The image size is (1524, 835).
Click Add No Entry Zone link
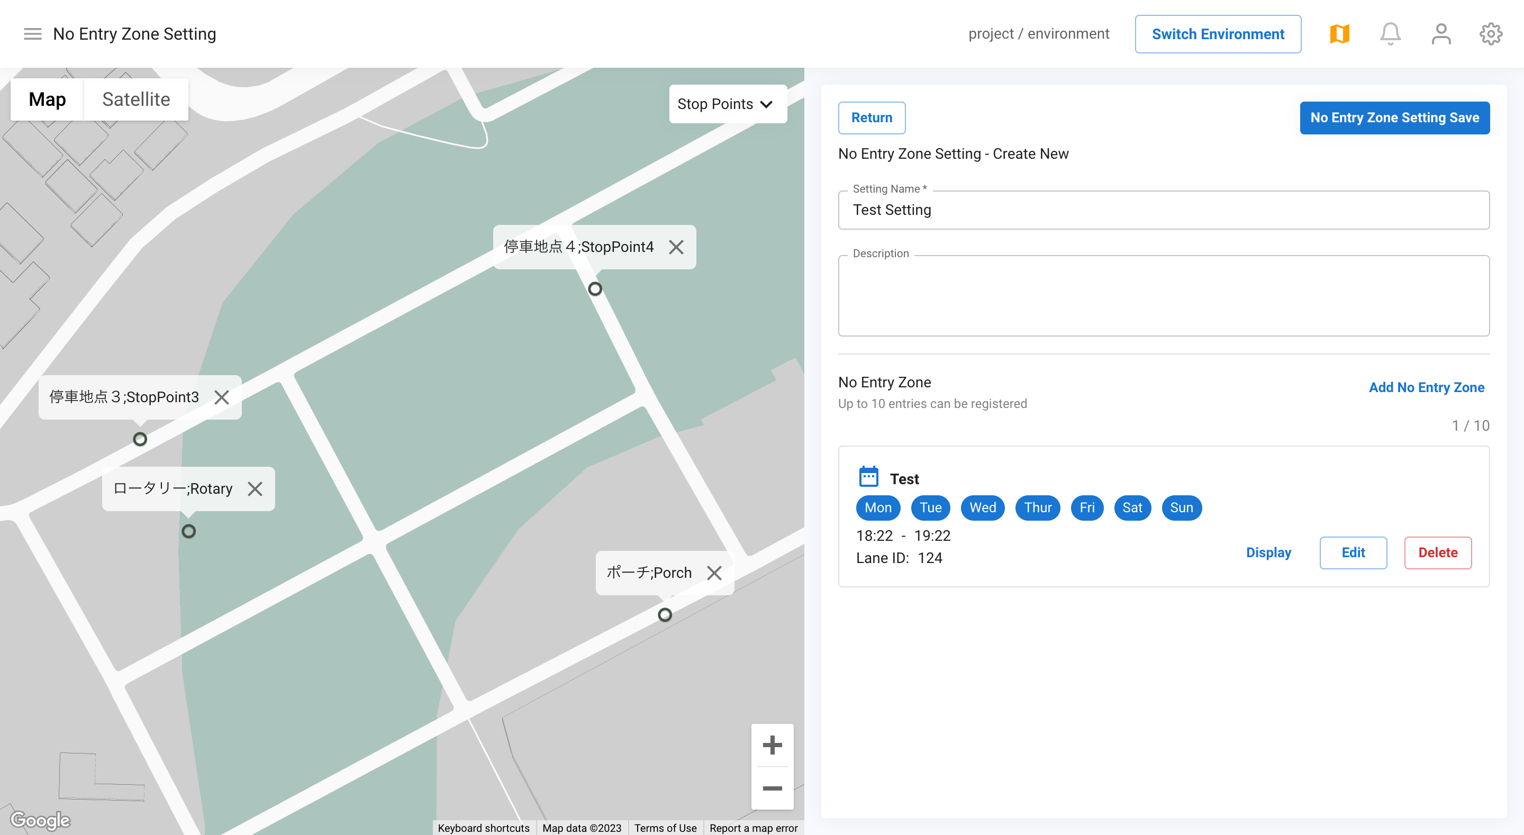[1427, 388]
